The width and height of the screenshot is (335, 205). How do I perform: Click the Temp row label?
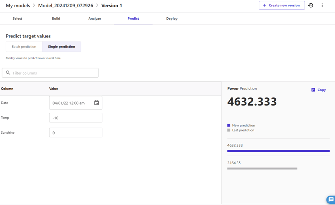[x=5, y=118]
